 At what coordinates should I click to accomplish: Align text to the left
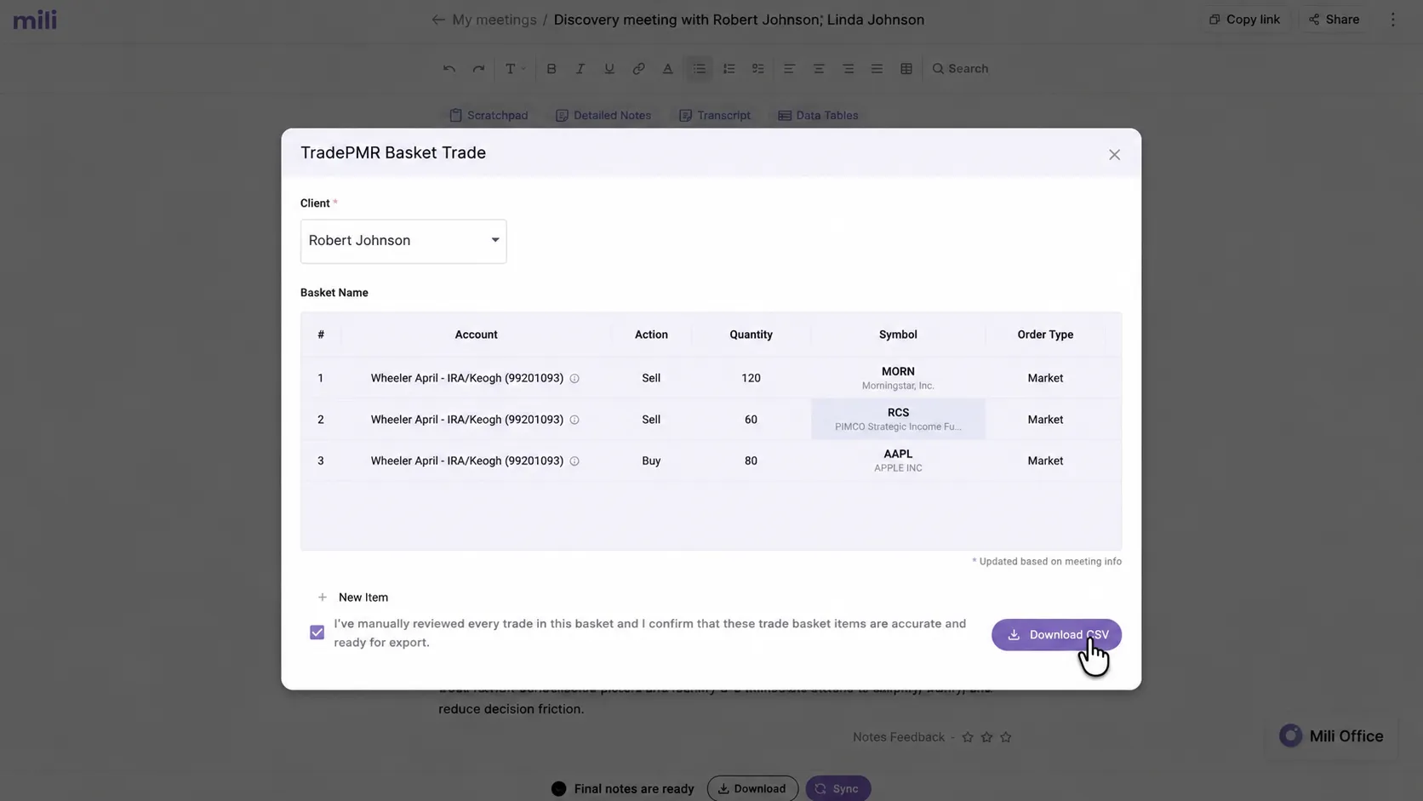(789, 69)
